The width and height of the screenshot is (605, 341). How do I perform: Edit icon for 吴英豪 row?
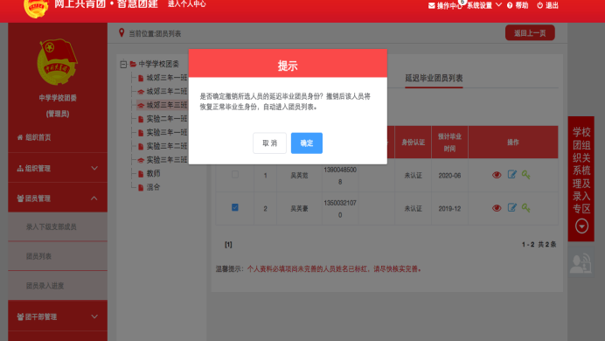pos(512,207)
